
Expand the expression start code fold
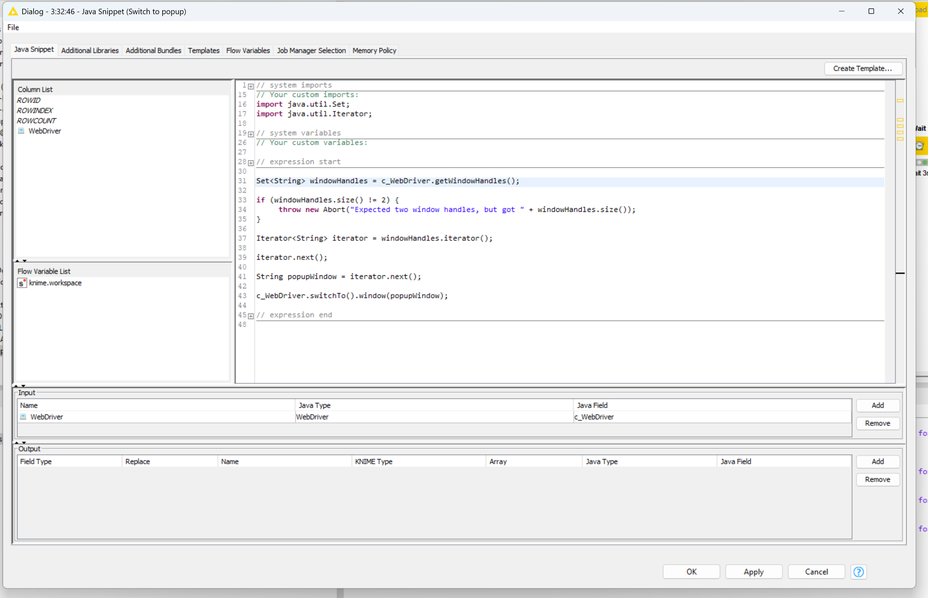251,163
